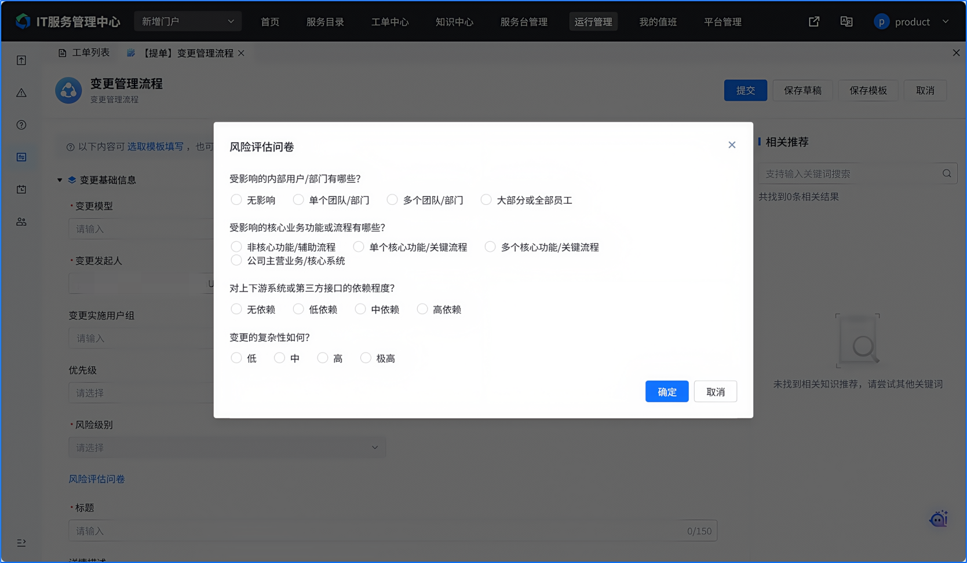This screenshot has height=563, width=967.
Task: Expand the sidebar with bottom-left menu icon
Action: point(21,543)
